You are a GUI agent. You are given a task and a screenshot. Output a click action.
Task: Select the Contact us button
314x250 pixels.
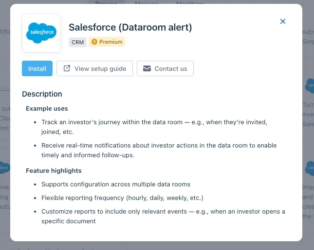tap(165, 68)
